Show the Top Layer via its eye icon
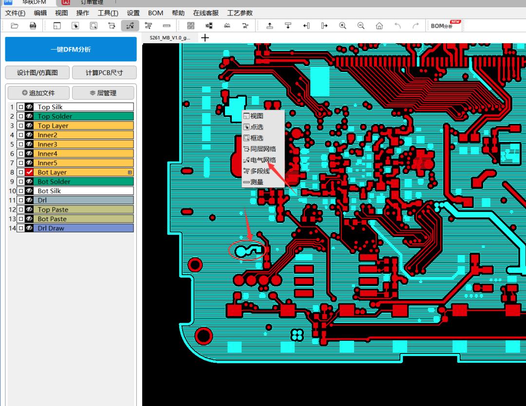 coord(29,125)
